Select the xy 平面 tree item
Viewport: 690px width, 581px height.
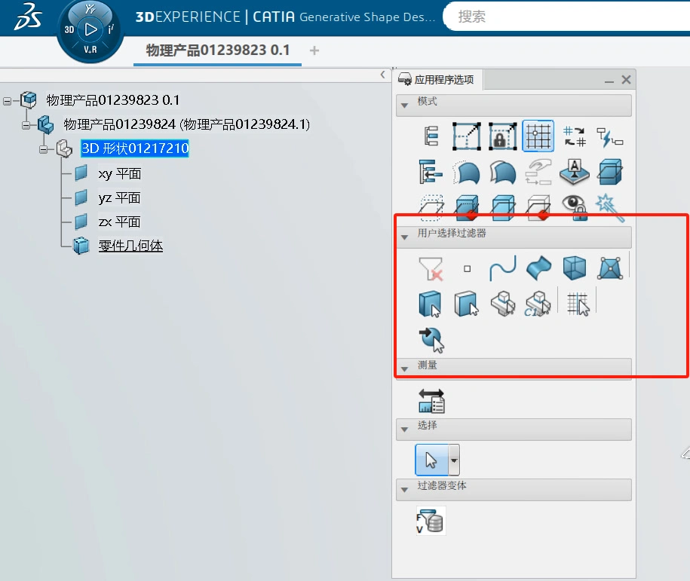pyautogui.click(x=119, y=174)
